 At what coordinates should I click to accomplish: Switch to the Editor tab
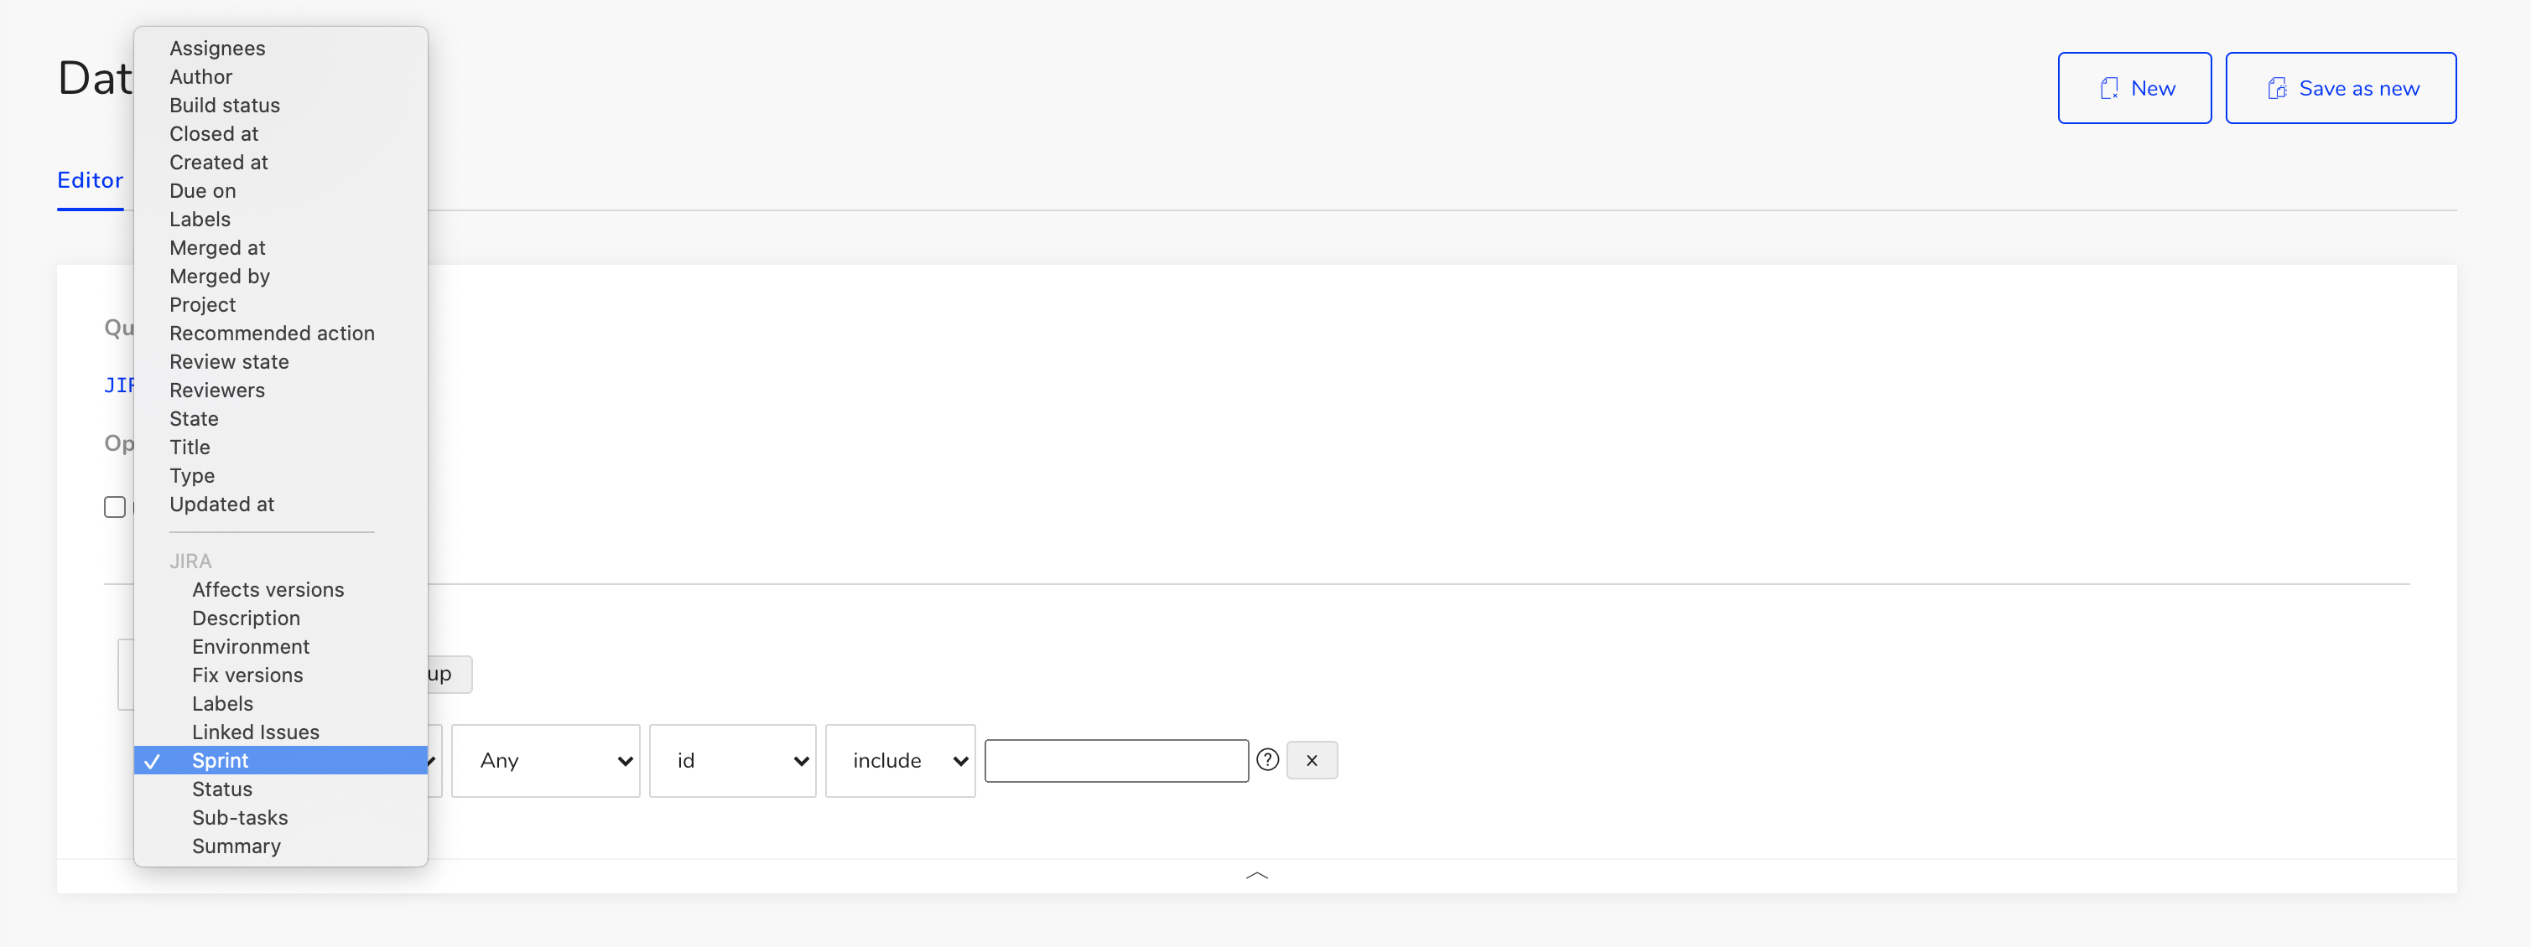pos(91,180)
